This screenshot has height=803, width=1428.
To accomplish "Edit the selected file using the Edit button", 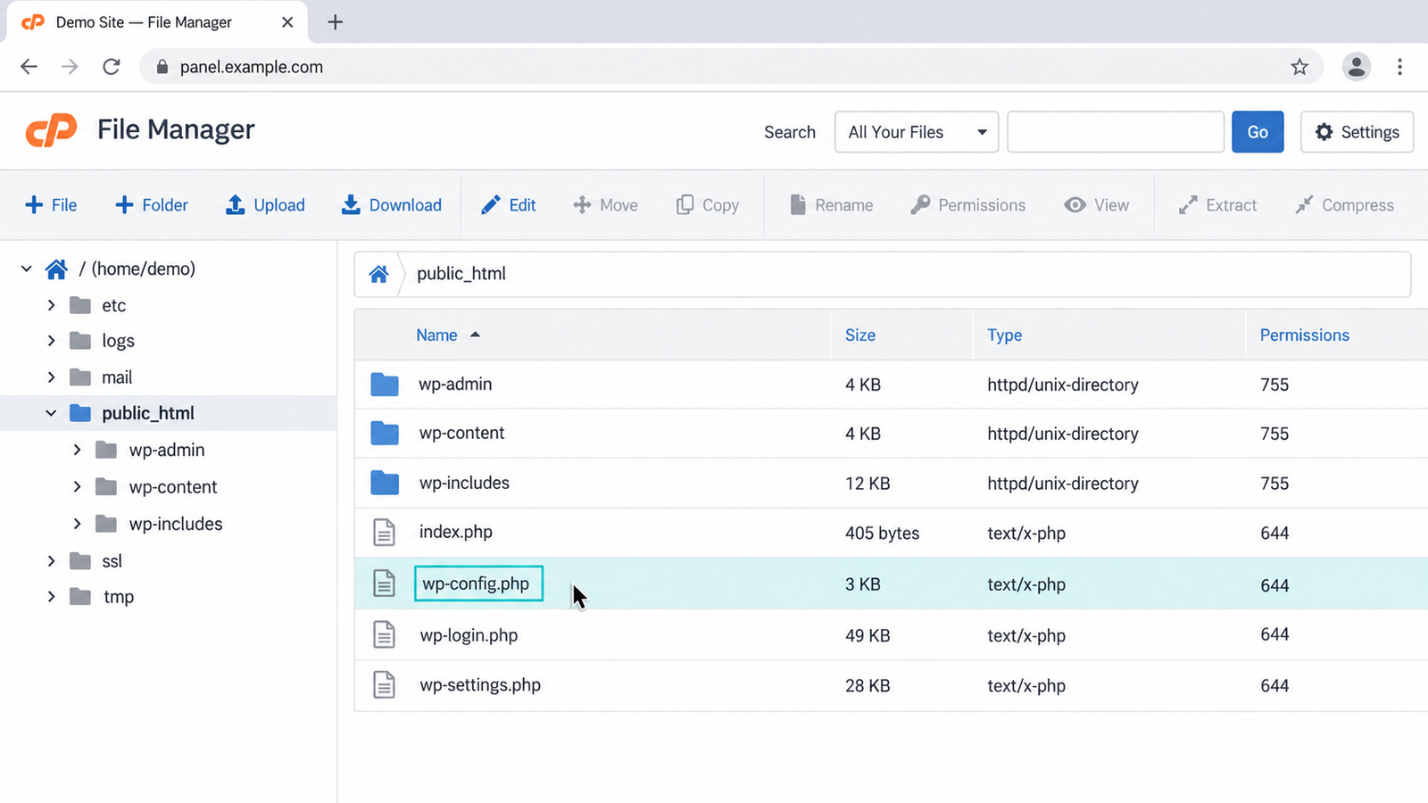I will [508, 205].
